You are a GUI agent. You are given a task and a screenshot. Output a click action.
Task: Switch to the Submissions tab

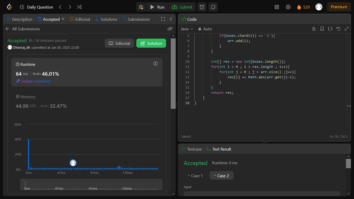click(136, 19)
